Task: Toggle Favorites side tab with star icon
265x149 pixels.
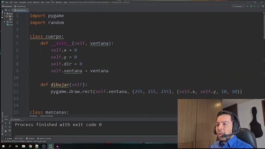Action: click(2, 130)
